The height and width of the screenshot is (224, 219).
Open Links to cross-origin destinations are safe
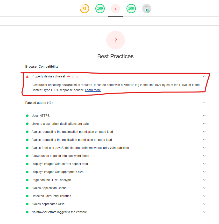click(x=116, y=124)
